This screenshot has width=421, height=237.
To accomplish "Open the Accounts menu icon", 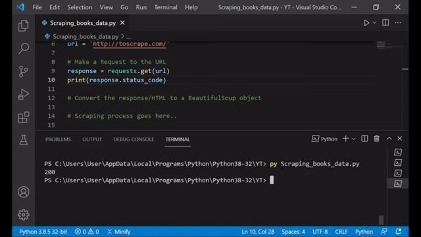I will (24, 192).
